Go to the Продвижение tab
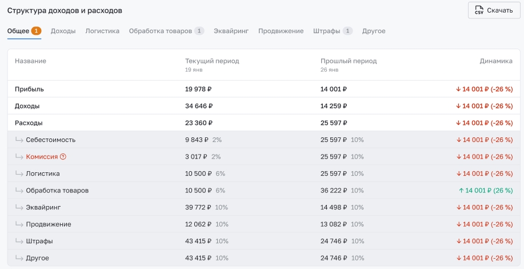Viewport: 524px width, 269px height. [x=281, y=31]
